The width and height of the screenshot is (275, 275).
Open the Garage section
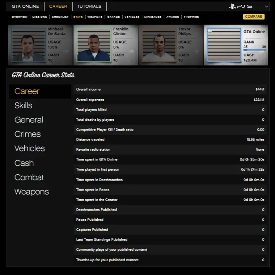click(x=113, y=17)
